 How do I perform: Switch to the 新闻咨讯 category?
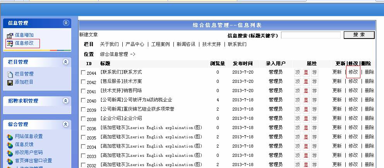pyautogui.click(x=186, y=44)
